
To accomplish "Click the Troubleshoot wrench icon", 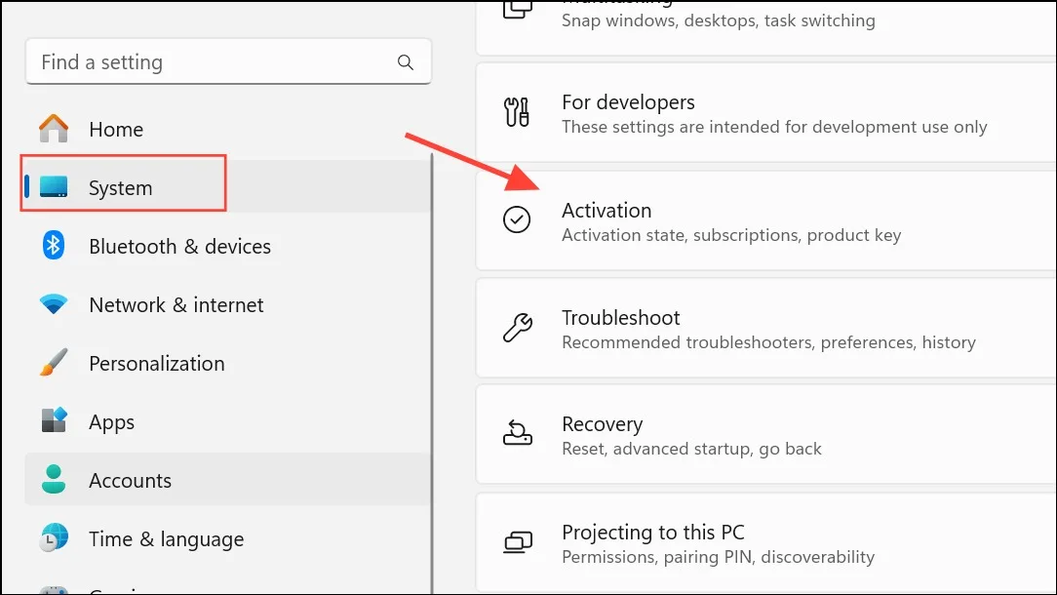I will 517,327.
